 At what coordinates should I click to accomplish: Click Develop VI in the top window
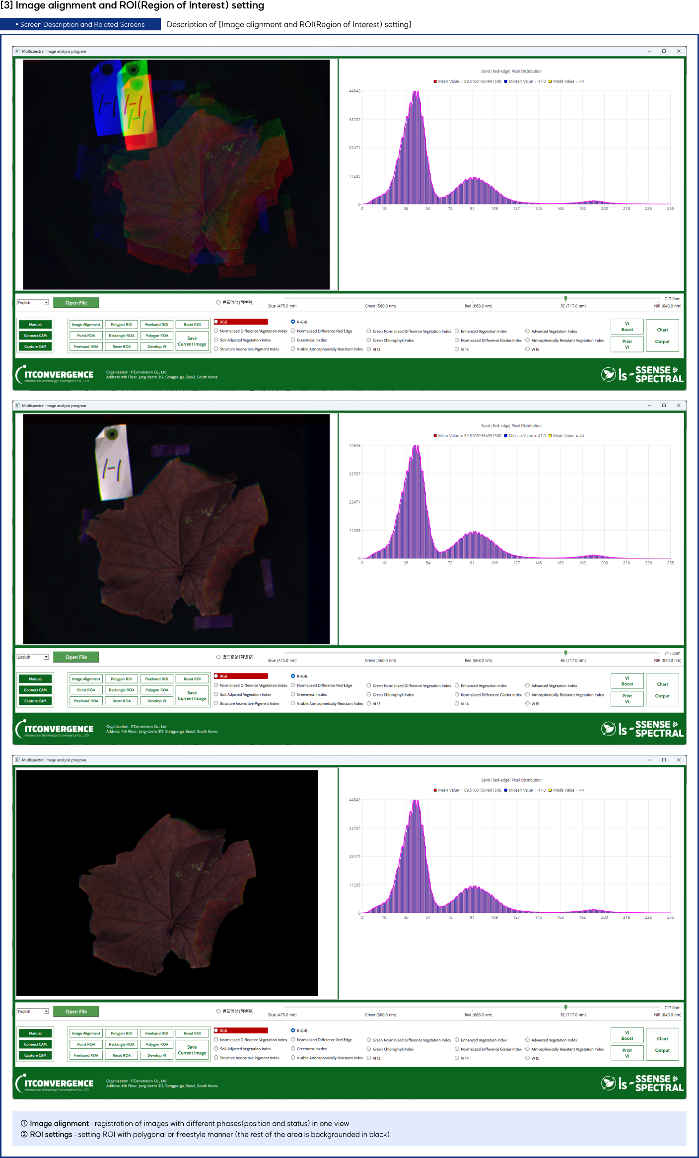click(157, 346)
